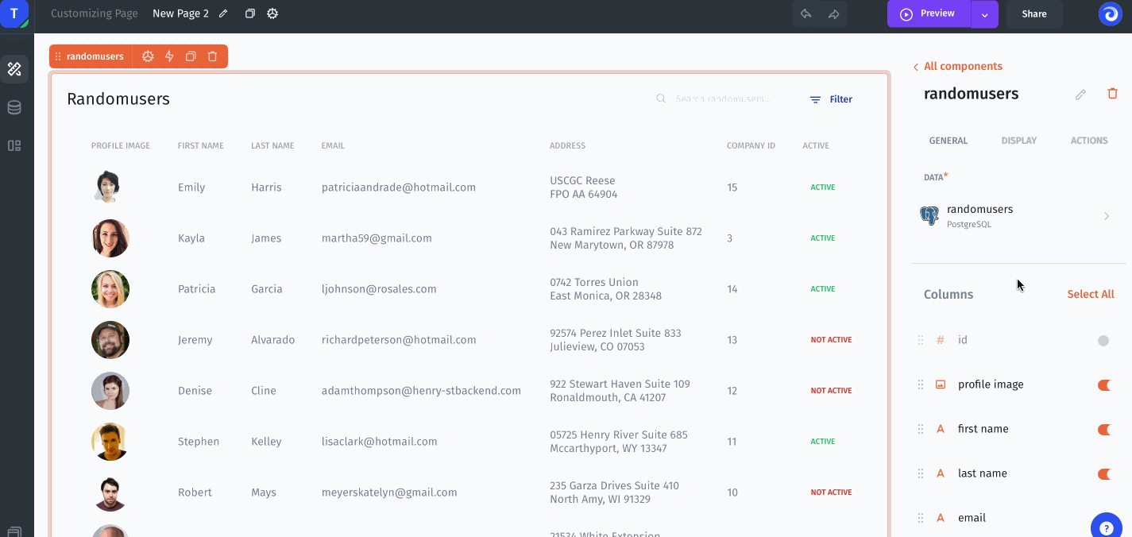Open the design tools sidebar icon
This screenshot has width=1132, height=537.
pos(14,69)
